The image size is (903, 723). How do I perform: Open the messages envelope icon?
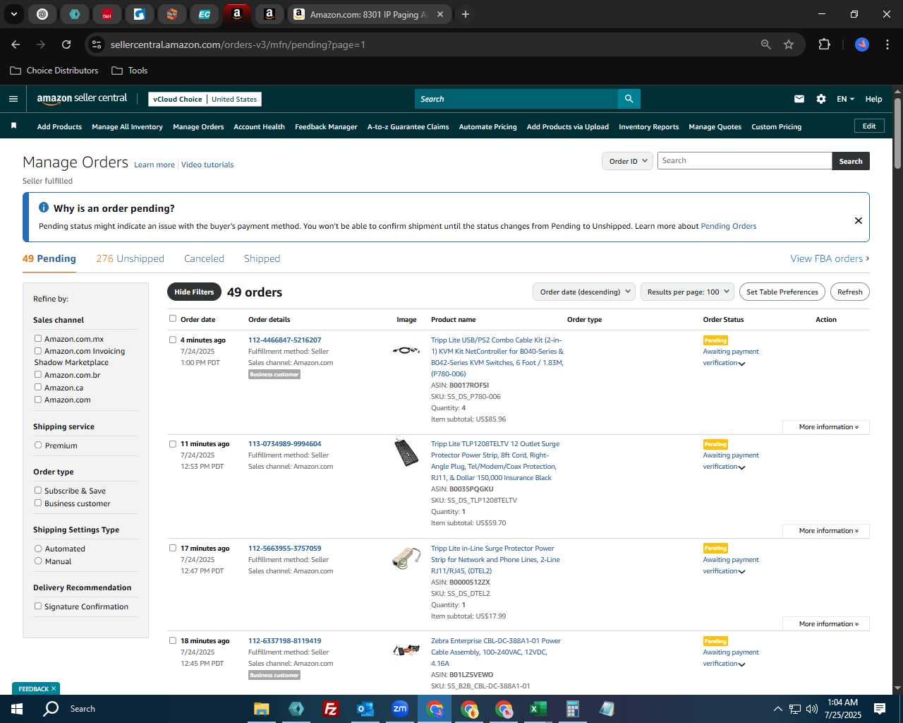coord(799,99)
